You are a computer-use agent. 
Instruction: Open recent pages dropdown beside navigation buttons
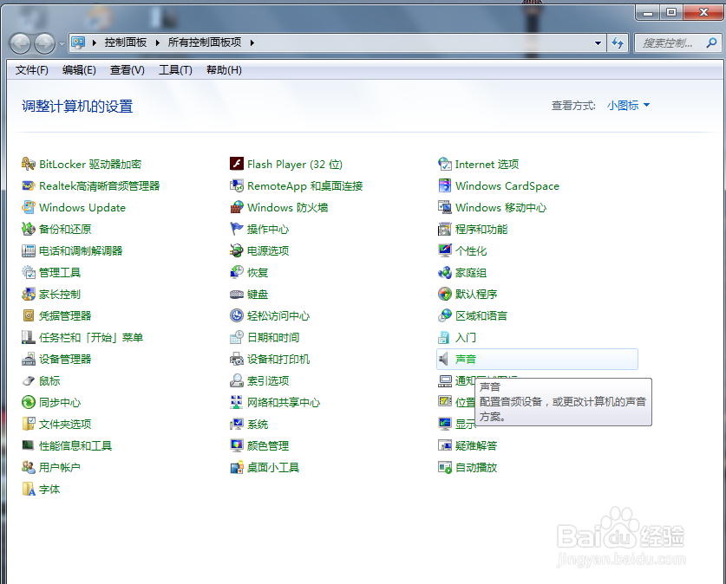(62, 44)
